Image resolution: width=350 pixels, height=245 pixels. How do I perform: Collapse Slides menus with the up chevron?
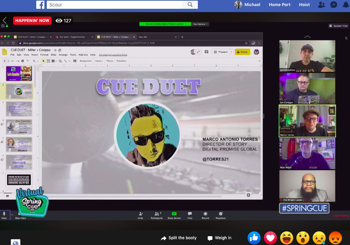point(260,61)
